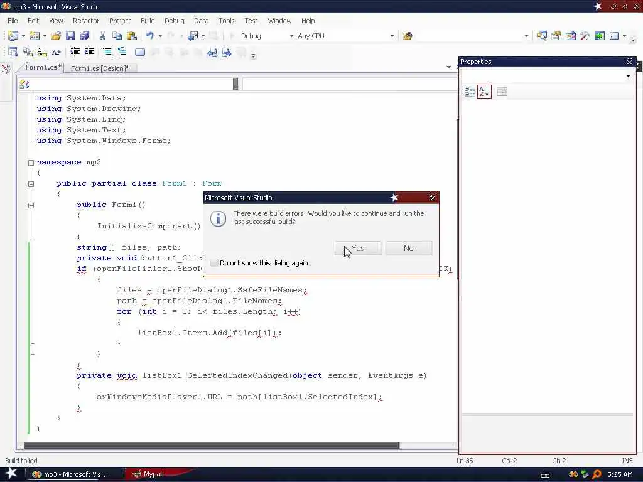
Task: Click the Start Page green arrow icon
Action: 600,36
